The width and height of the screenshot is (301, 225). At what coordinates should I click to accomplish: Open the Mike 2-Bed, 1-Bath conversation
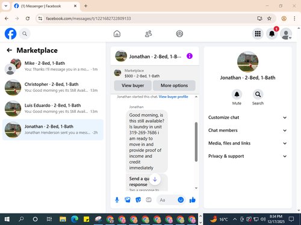[x=53, y=67]
